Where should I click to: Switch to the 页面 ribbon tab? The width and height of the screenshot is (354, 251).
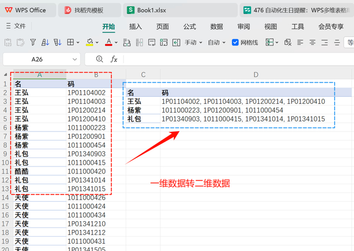pos(163,27)
